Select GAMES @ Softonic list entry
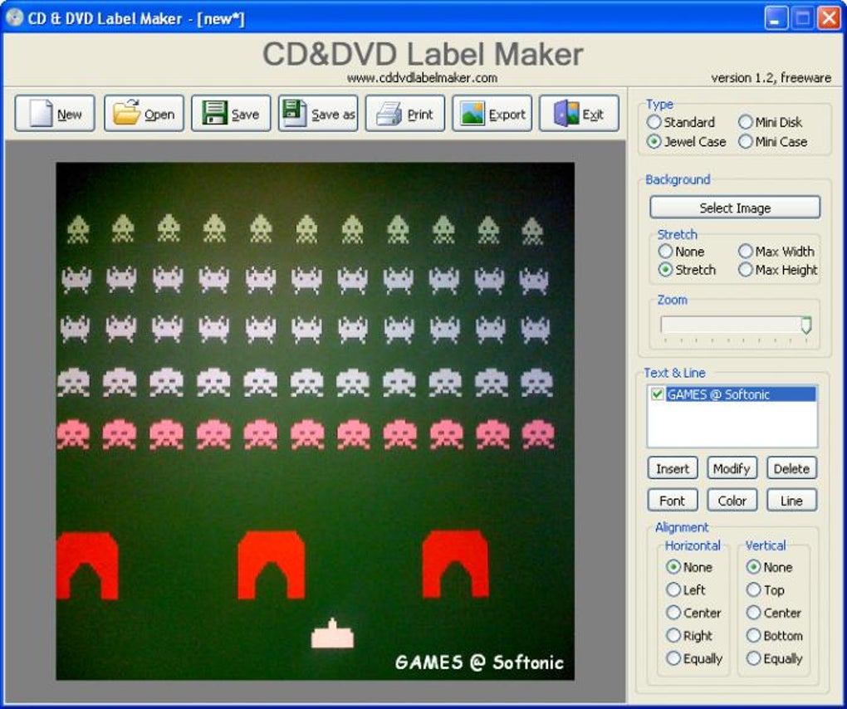The height and width of the screenshot is (709, 847). click(741, 394)
